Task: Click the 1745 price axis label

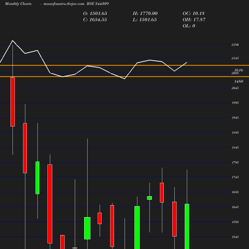Action: click(235, 177)
